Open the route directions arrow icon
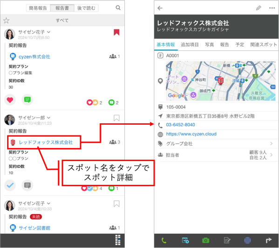Image resolution: width=279 pixels, height=248 pixels. pos(268,241)
